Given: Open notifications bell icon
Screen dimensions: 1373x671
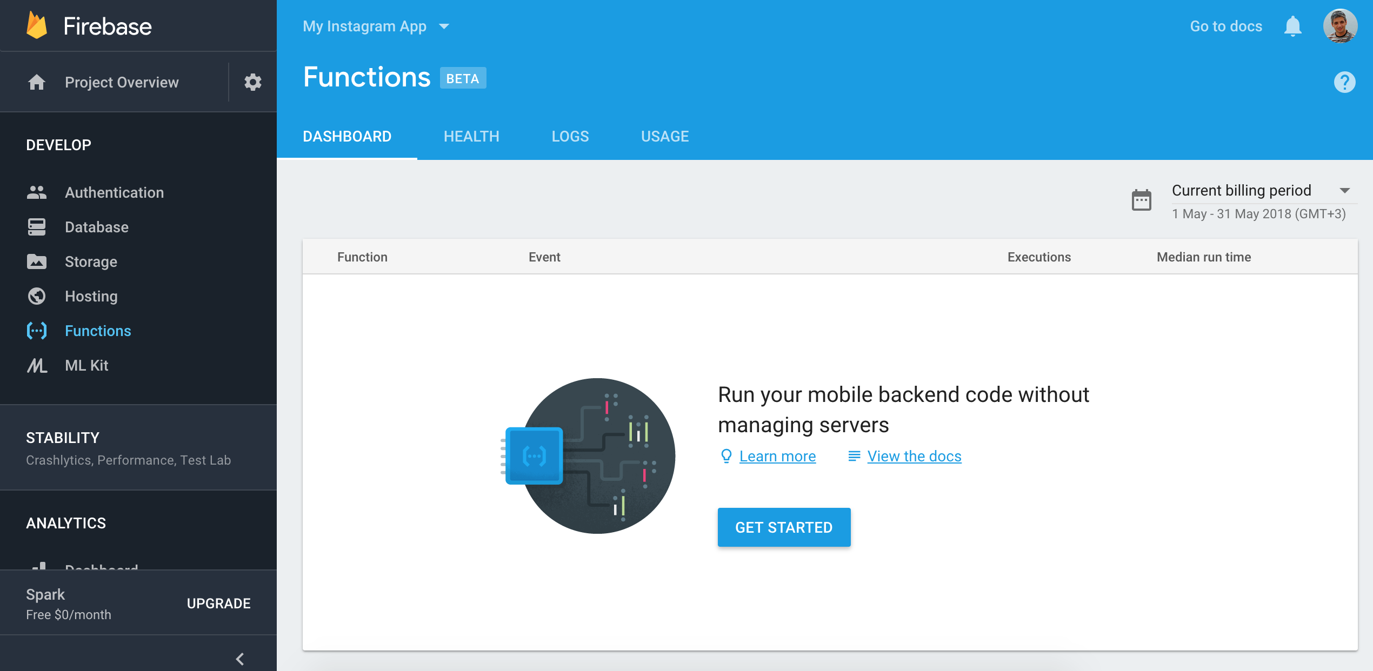Looking at the screenshot, I should tap(1293, 26).
